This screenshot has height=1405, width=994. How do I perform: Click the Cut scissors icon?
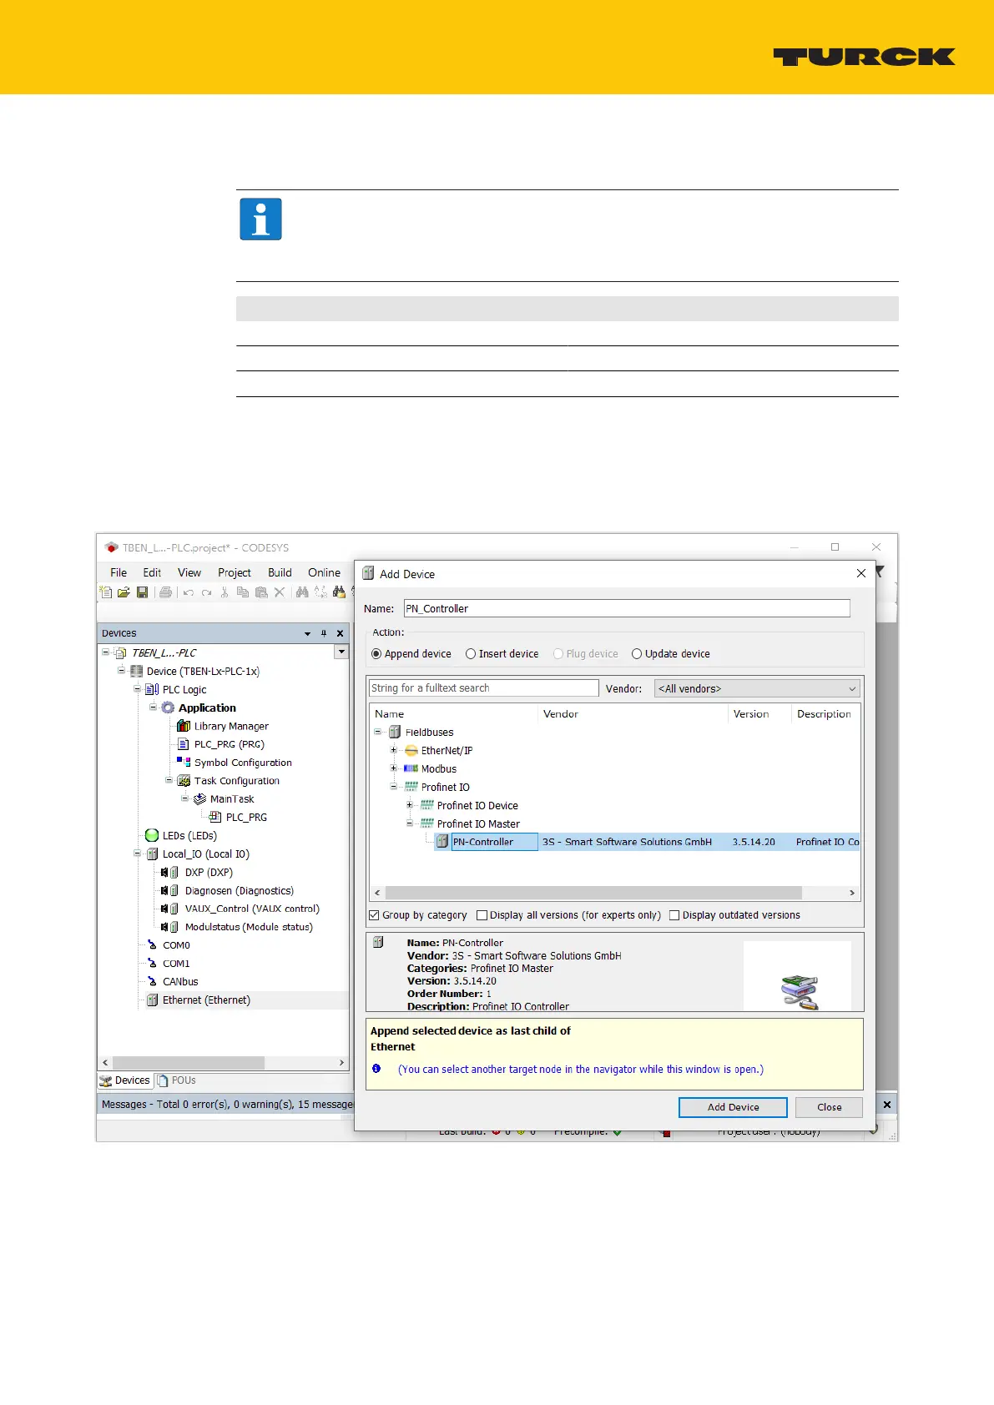click(225, 592)
